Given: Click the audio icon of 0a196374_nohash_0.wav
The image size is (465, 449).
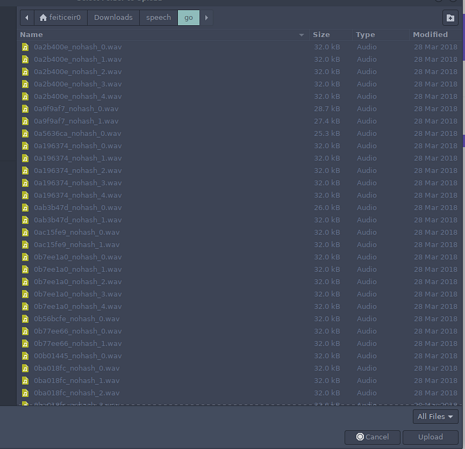Looking at the screenshot, I should coord(25,146).
